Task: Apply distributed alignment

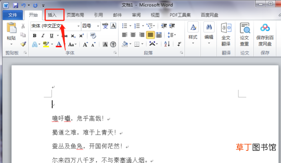Action: 159,35
